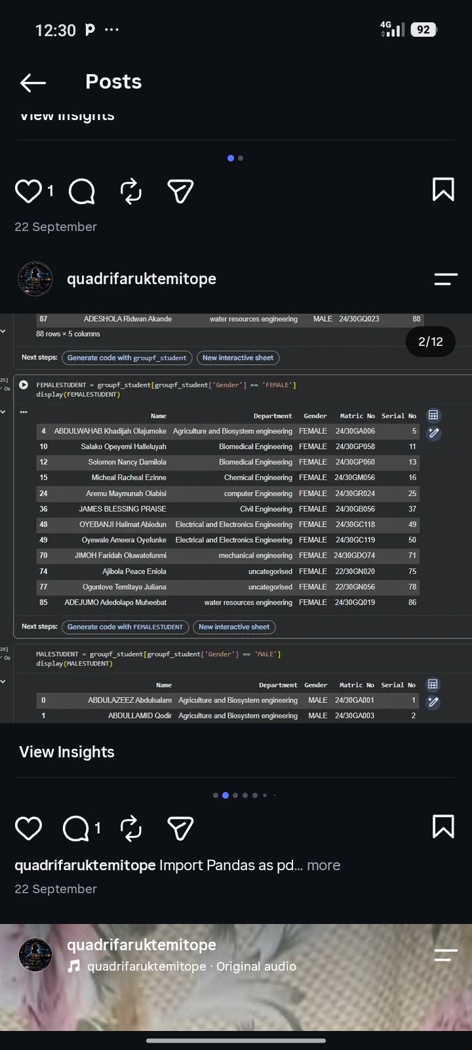Share the table post via paper plane
This screenshot has height=1050, width=472.
180,828
